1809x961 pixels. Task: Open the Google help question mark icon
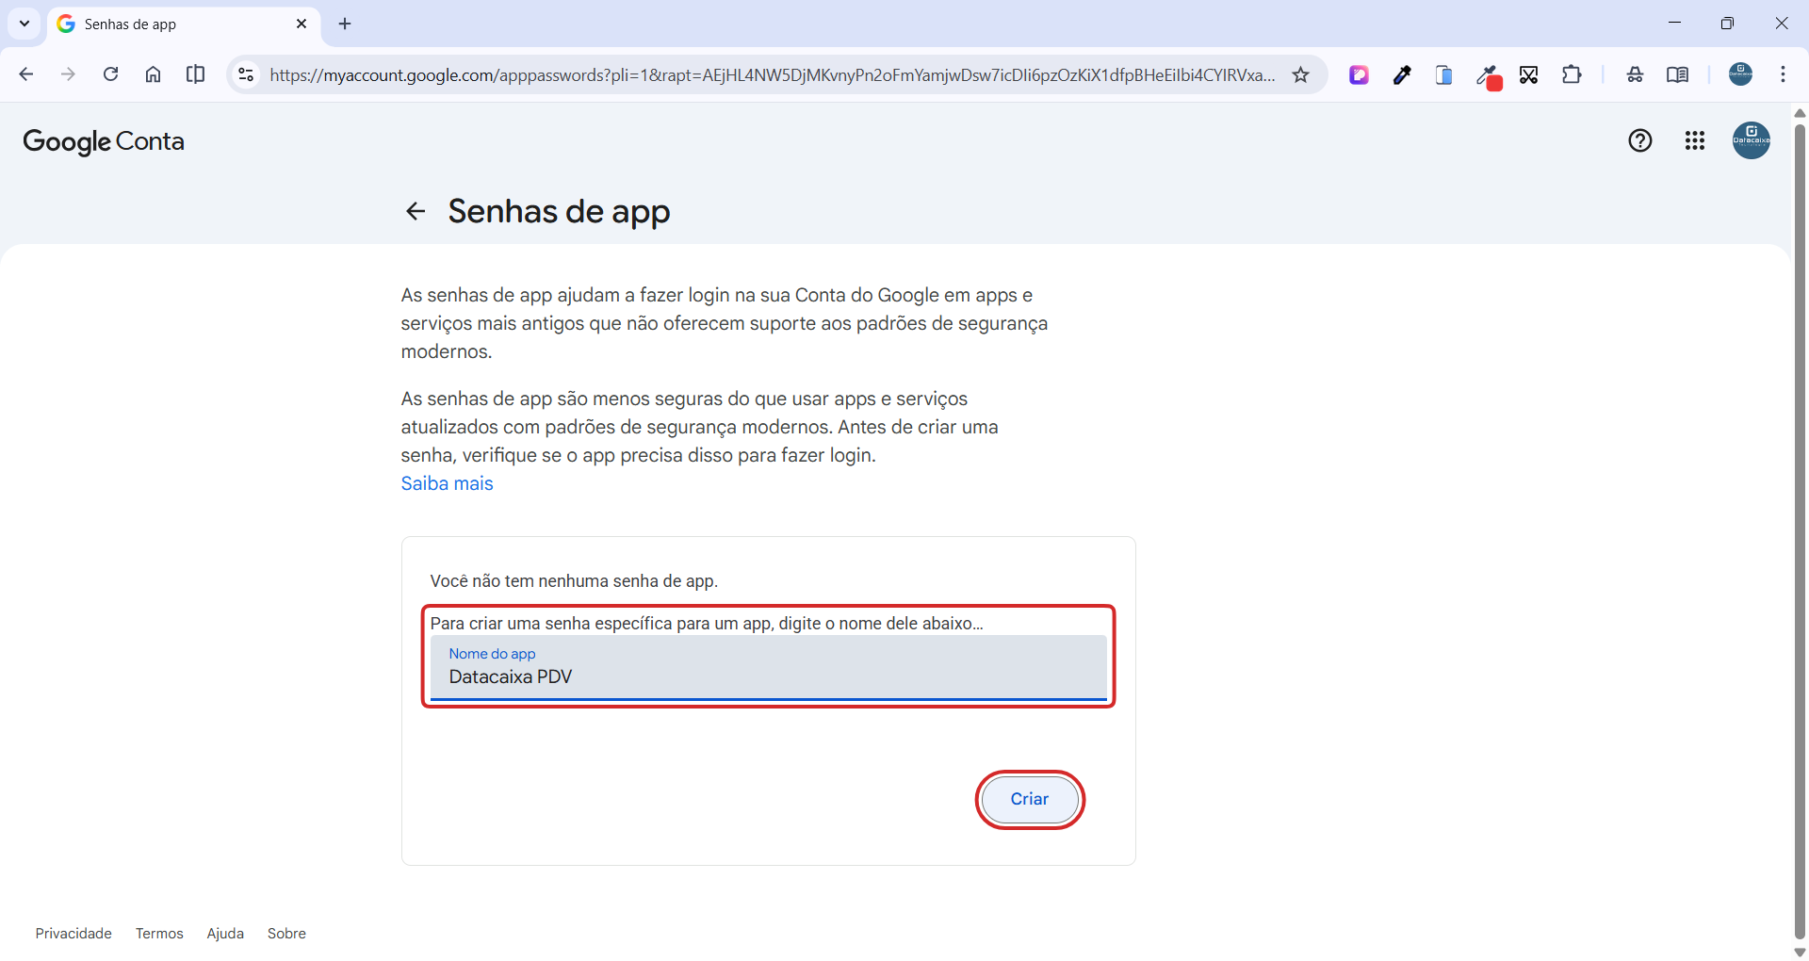coord(1639,141)
